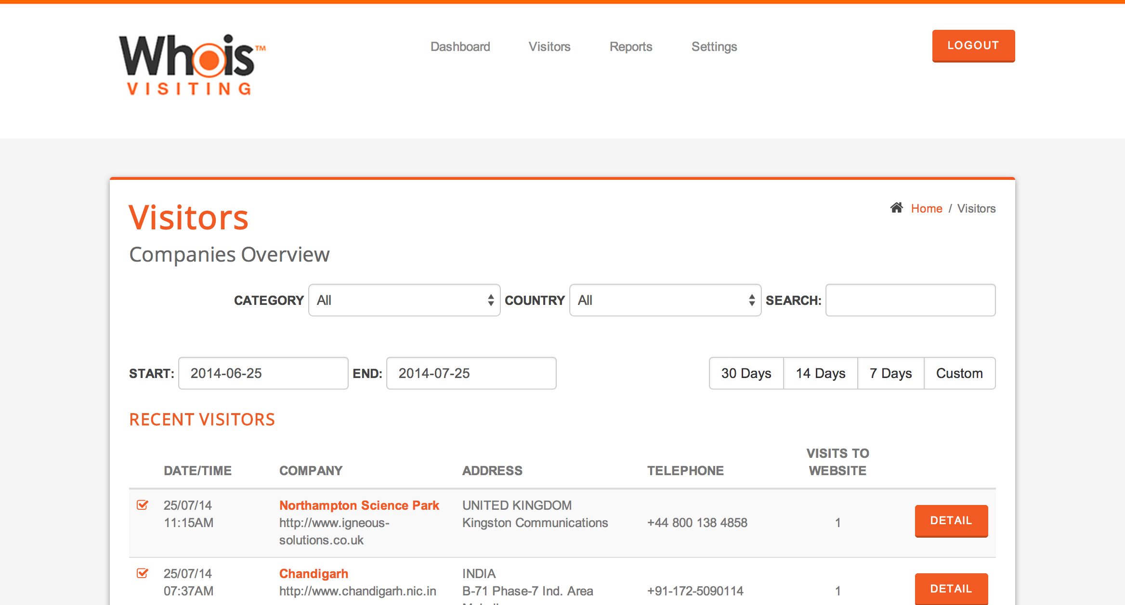This screenshot has width=1125, height=605.
Task: Toggle checkbox for Chandigarh row
Action: pos(142,573)
